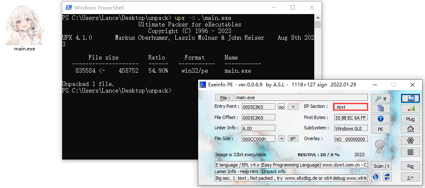Click the E language detection result field
This screenshot has width=425, height=188.
click(291, 165)
